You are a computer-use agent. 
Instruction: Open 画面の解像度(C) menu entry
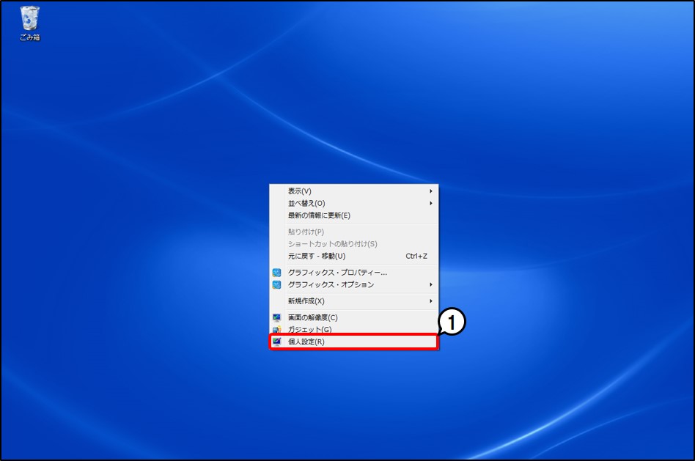(353, 317)
